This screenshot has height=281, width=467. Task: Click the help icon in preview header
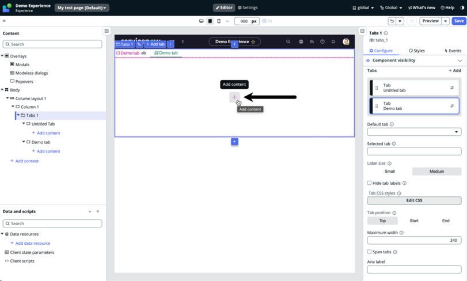click(322, 41)
